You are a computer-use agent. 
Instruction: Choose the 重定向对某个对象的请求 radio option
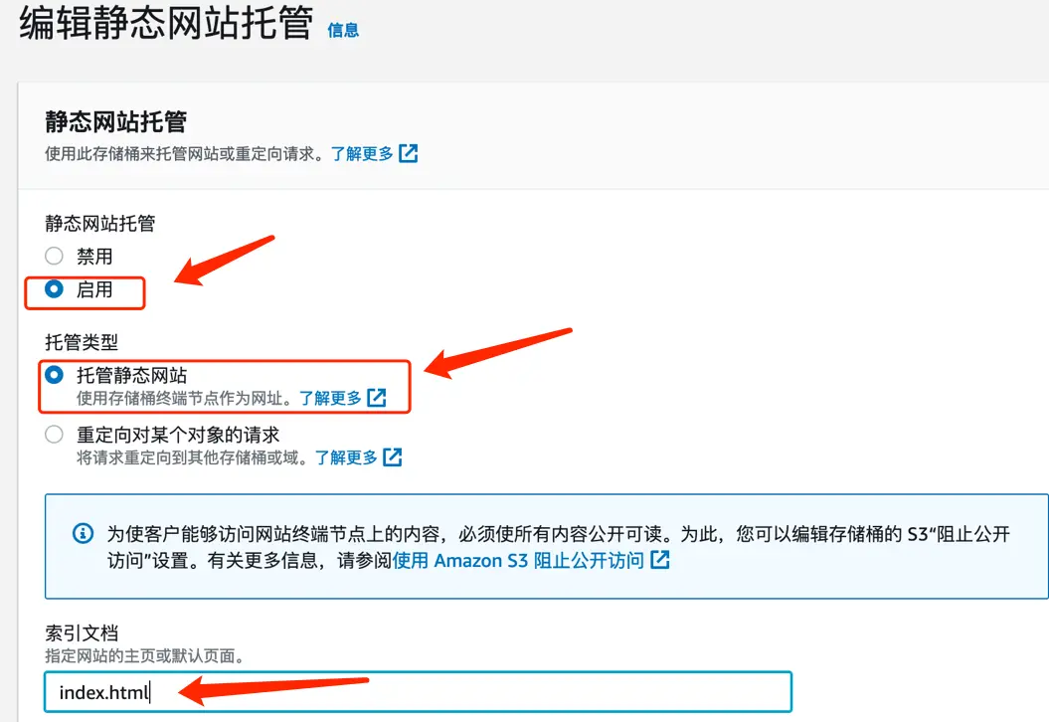tap(54, 435)
